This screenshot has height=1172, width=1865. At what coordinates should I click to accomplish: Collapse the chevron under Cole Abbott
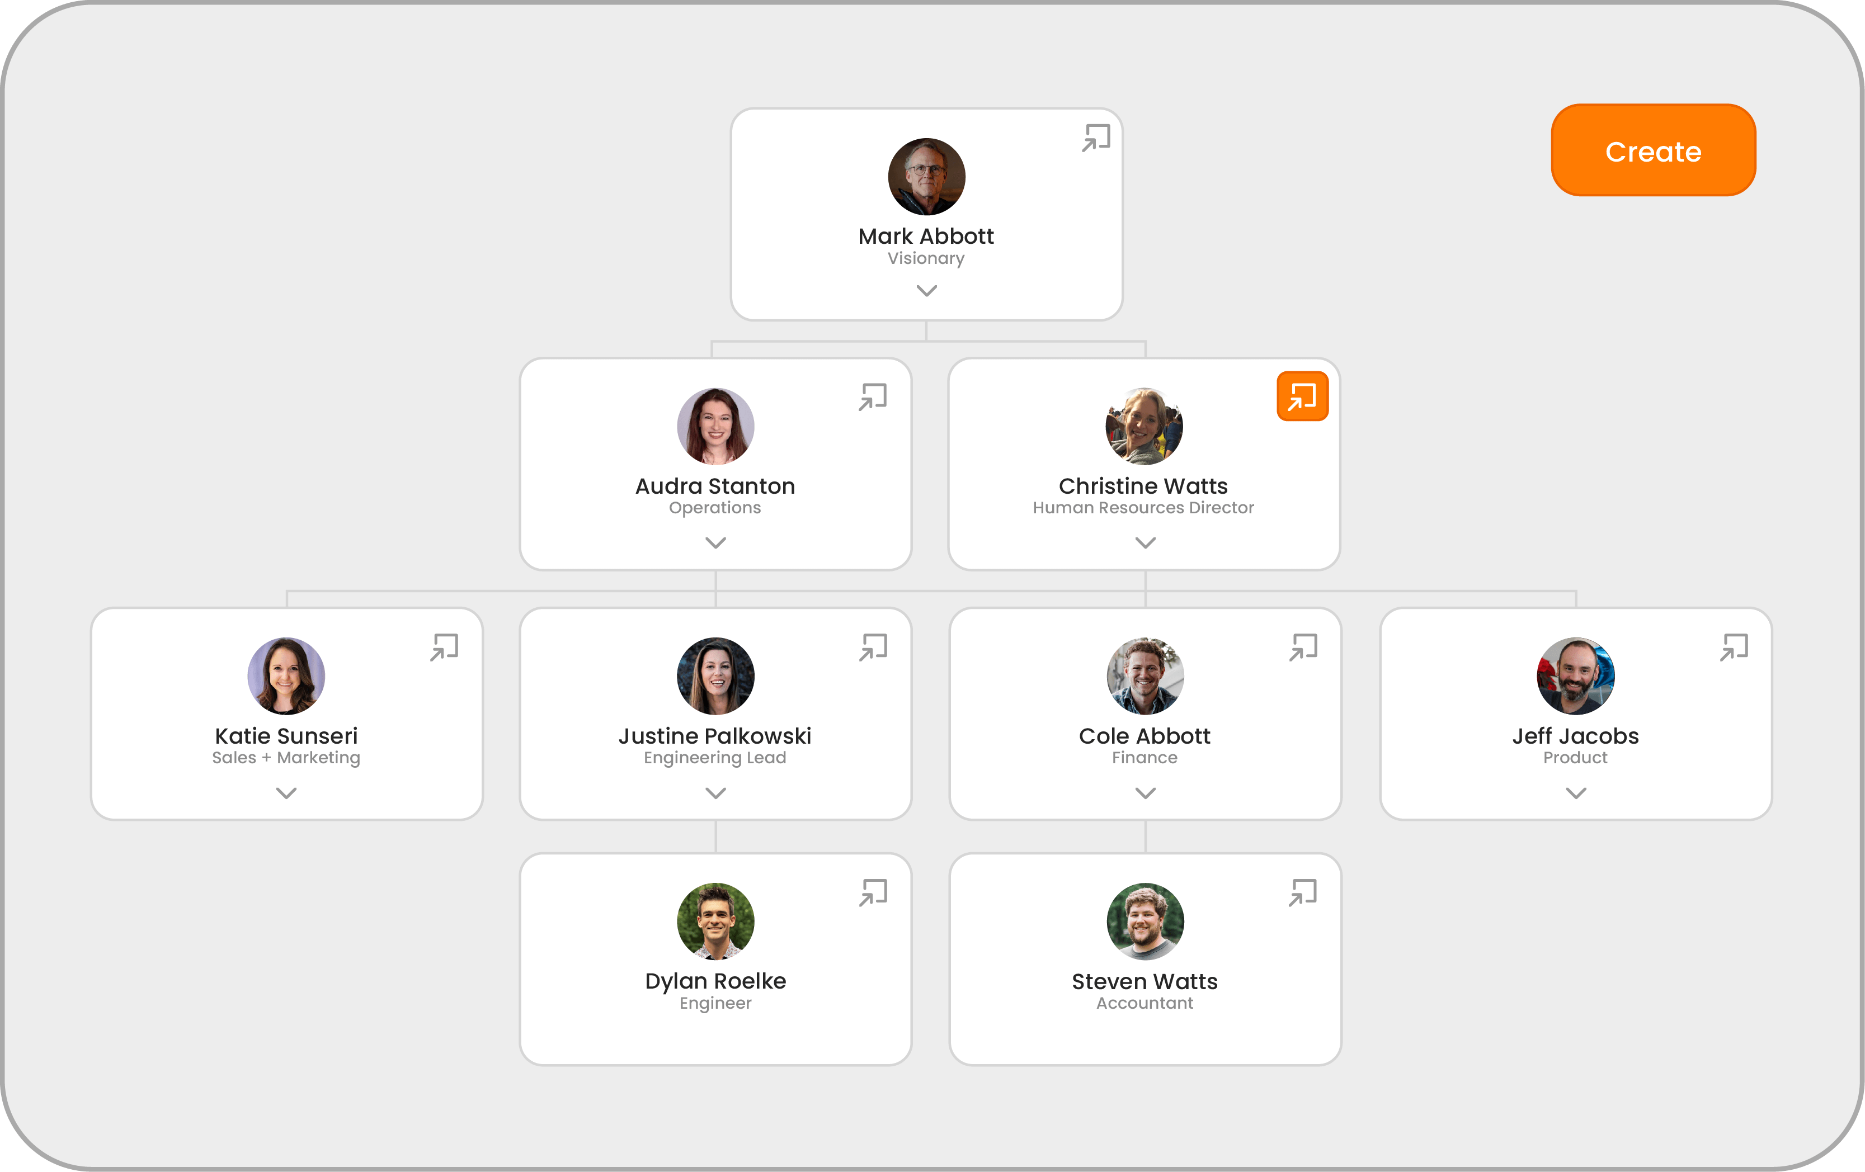[1145, 793]
